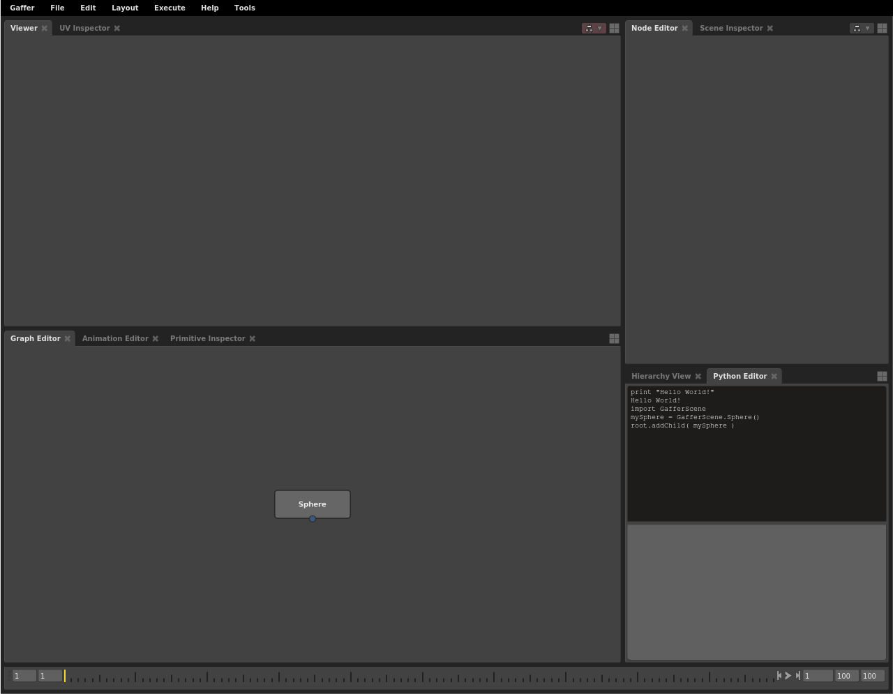Close the Graph Editor tab
Viewport: 893px width, 694px height.
(x=68, y=339)
